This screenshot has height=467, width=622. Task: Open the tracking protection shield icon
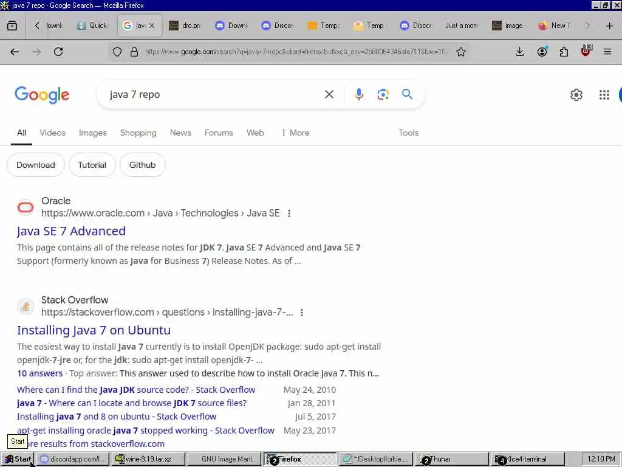(117, 52)
